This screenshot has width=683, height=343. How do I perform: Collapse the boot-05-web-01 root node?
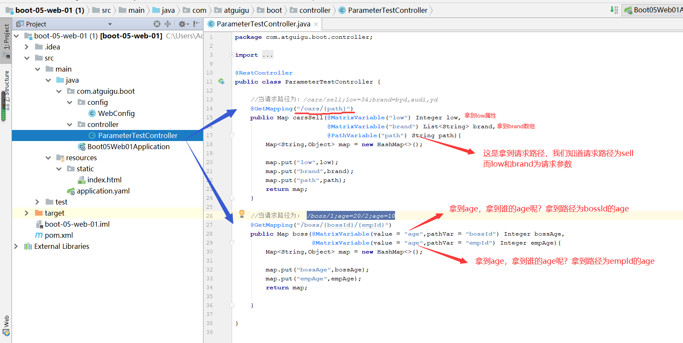pyautogui.click(x=17, y=36)
